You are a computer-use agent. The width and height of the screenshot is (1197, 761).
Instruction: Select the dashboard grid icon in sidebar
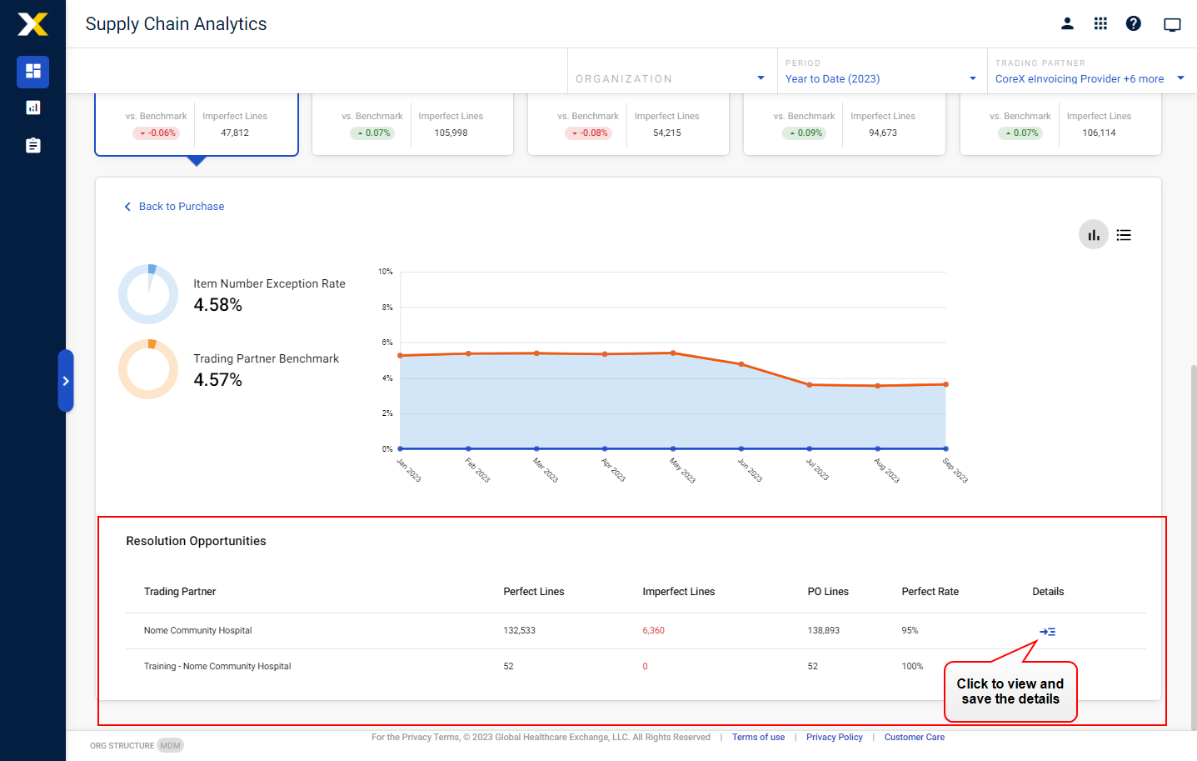pos(32,73)
